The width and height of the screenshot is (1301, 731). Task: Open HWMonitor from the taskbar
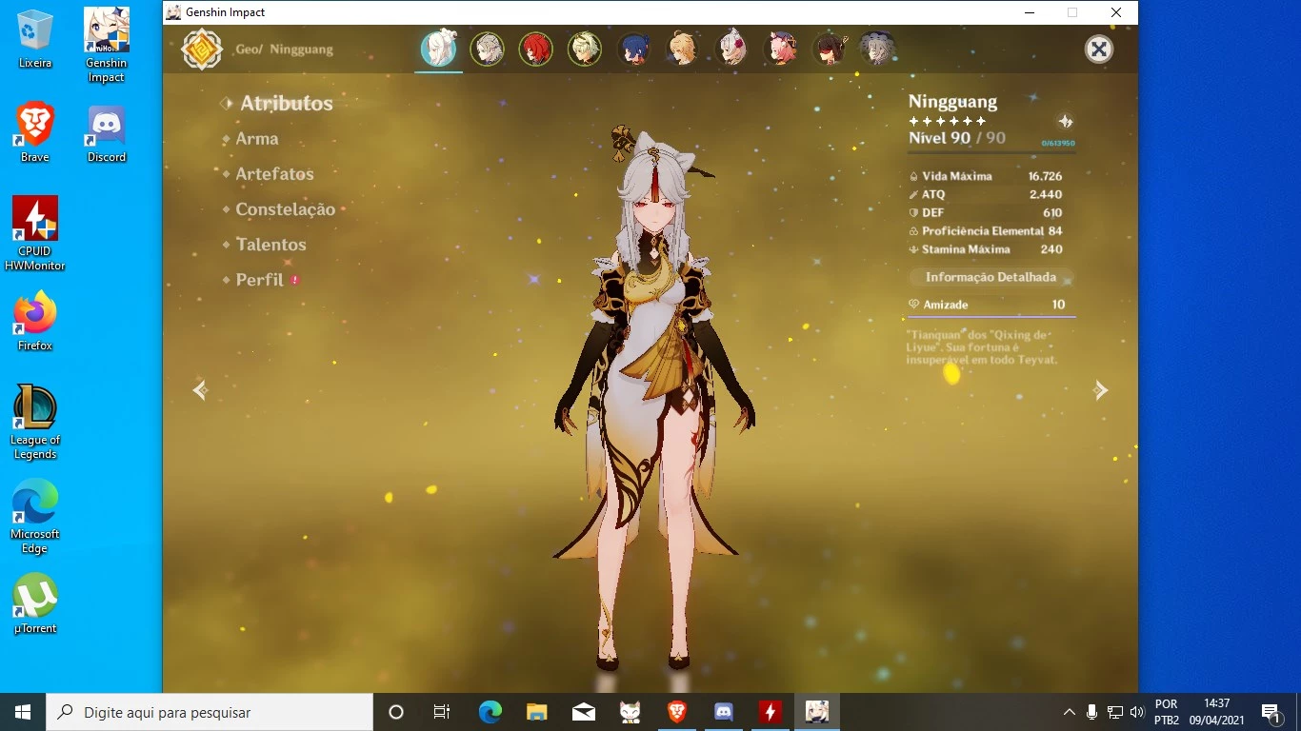(x=771, y=712)
